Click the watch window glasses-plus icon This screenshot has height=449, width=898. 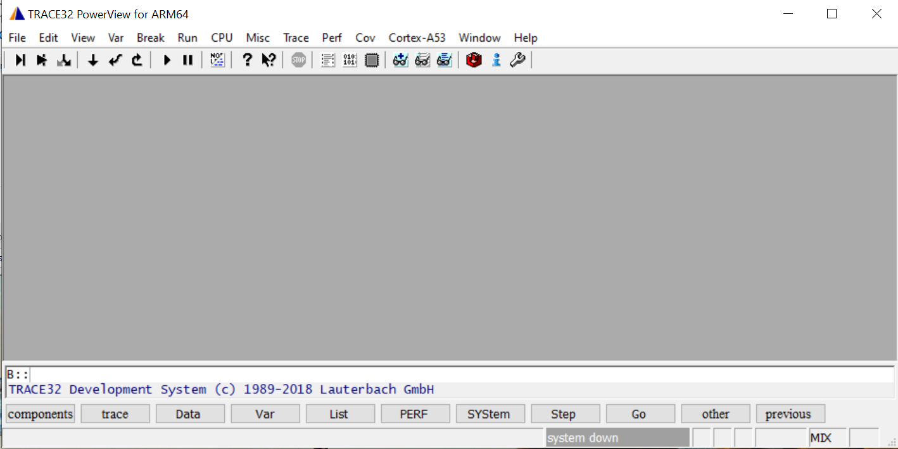click(400, 59)
